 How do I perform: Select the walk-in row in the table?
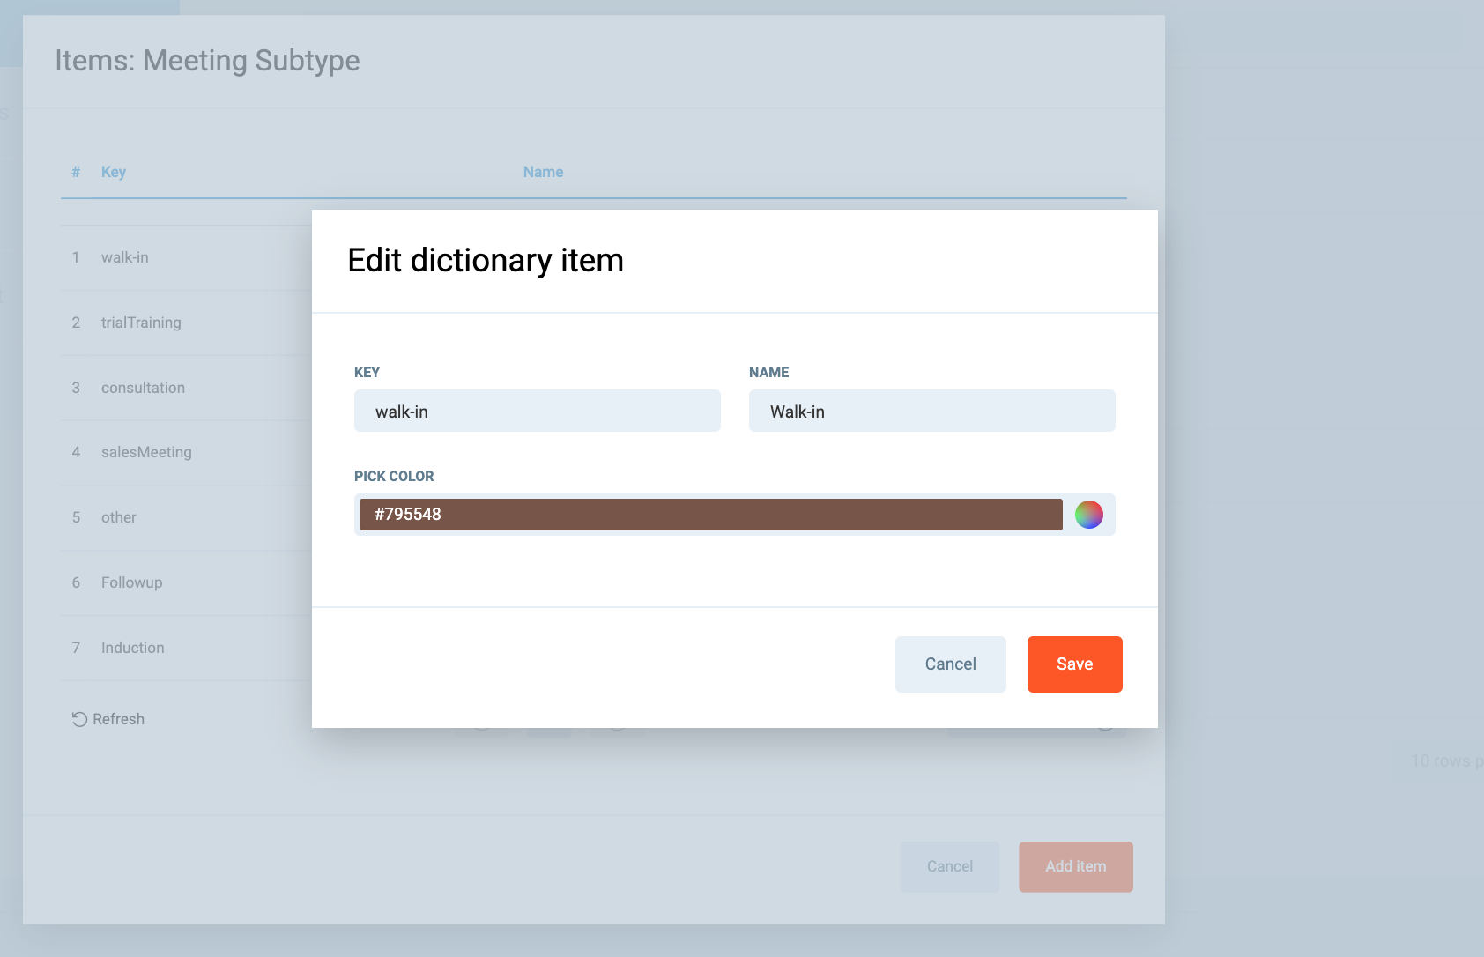coord(125,257)
